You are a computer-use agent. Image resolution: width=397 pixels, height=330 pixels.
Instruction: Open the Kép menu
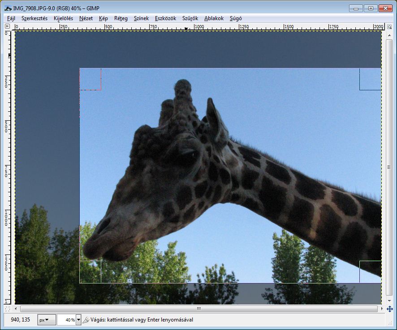coord(104,18)
